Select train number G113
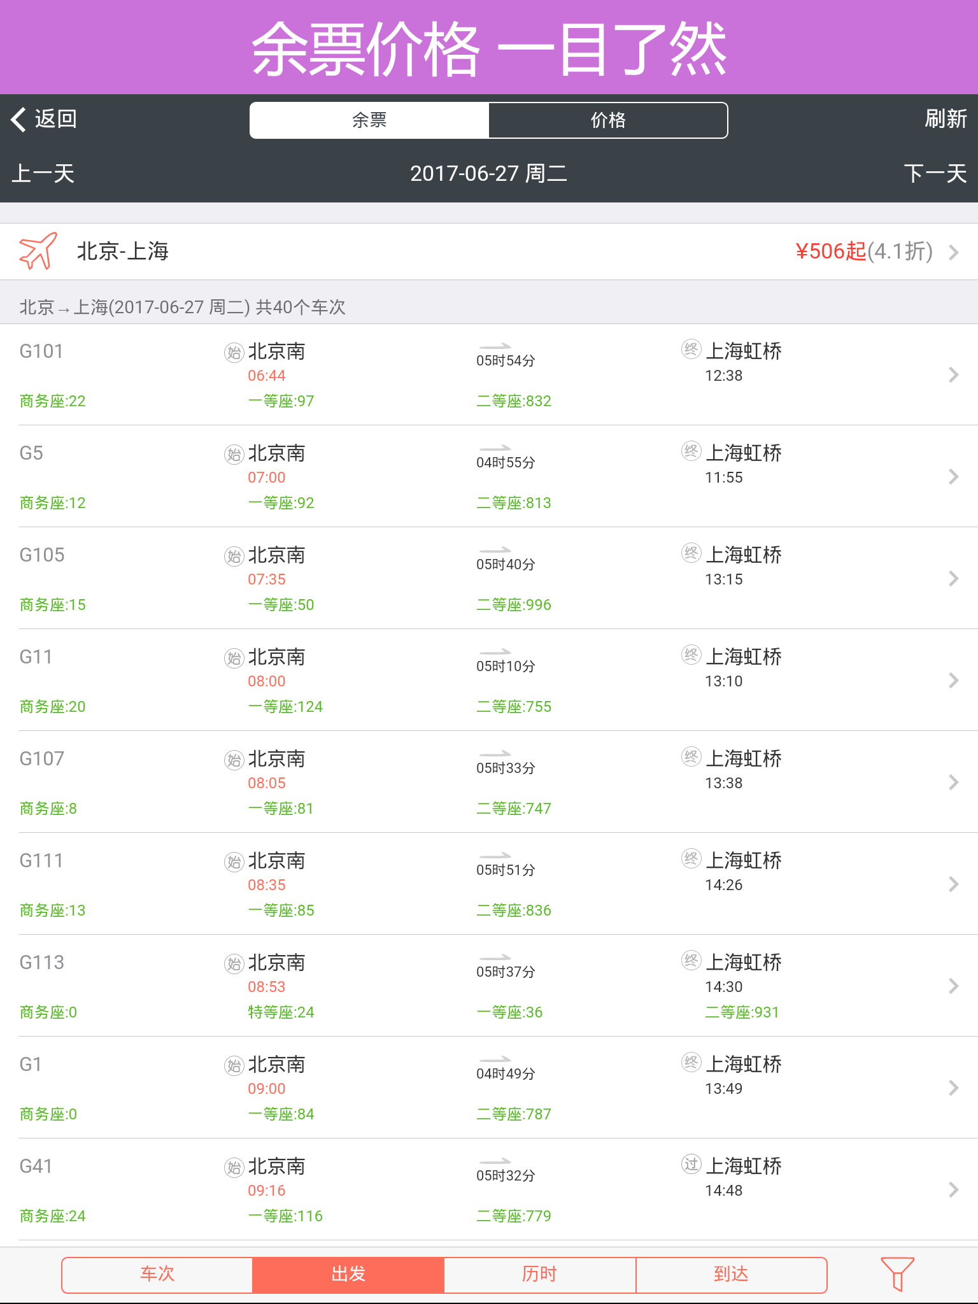This screenshot has height=1304, width=978. [x=42, y=963]
